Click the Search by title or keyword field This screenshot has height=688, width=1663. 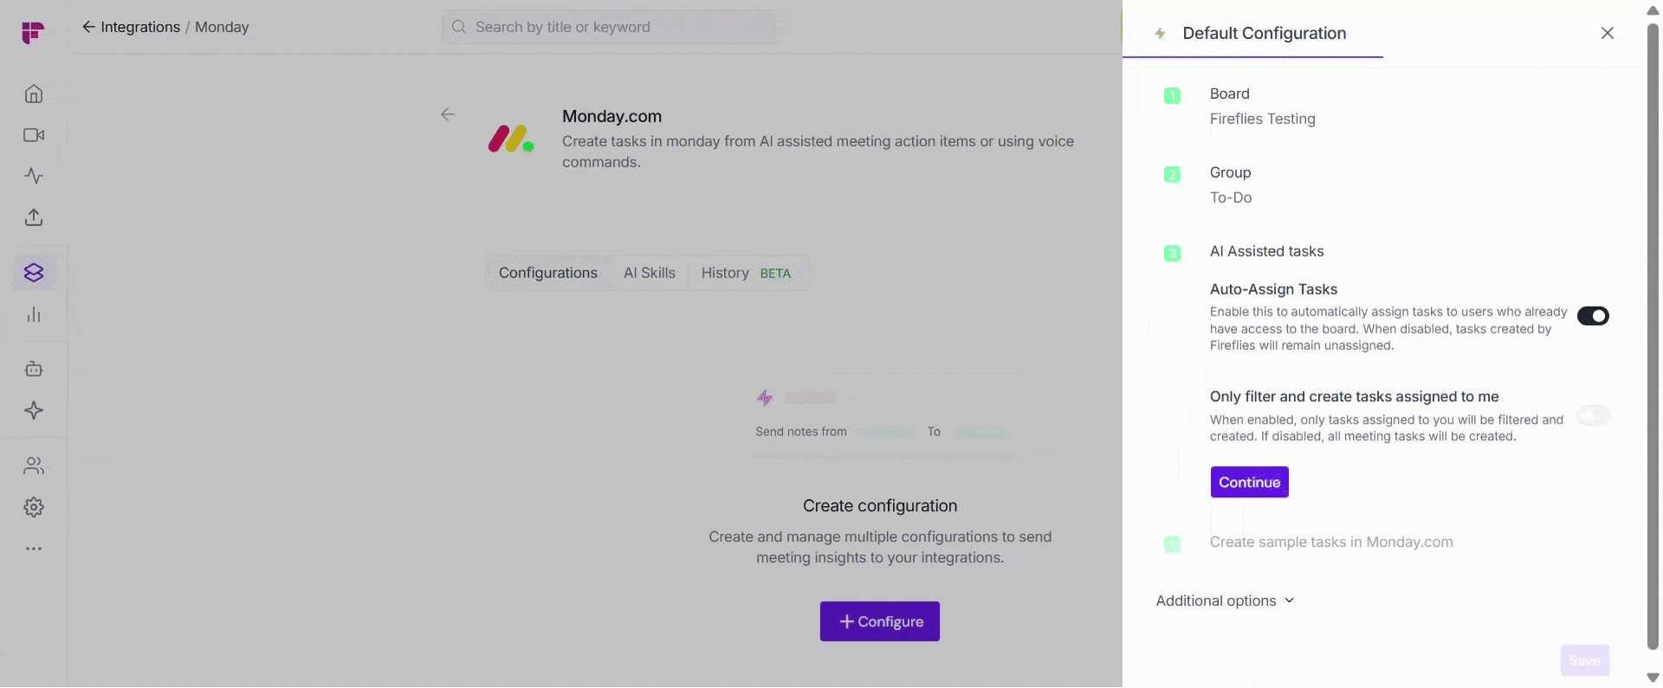coord(608,27)
